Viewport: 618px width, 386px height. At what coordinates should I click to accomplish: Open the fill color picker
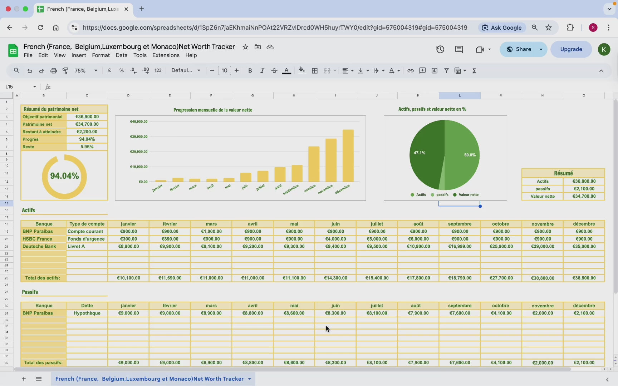302,71
